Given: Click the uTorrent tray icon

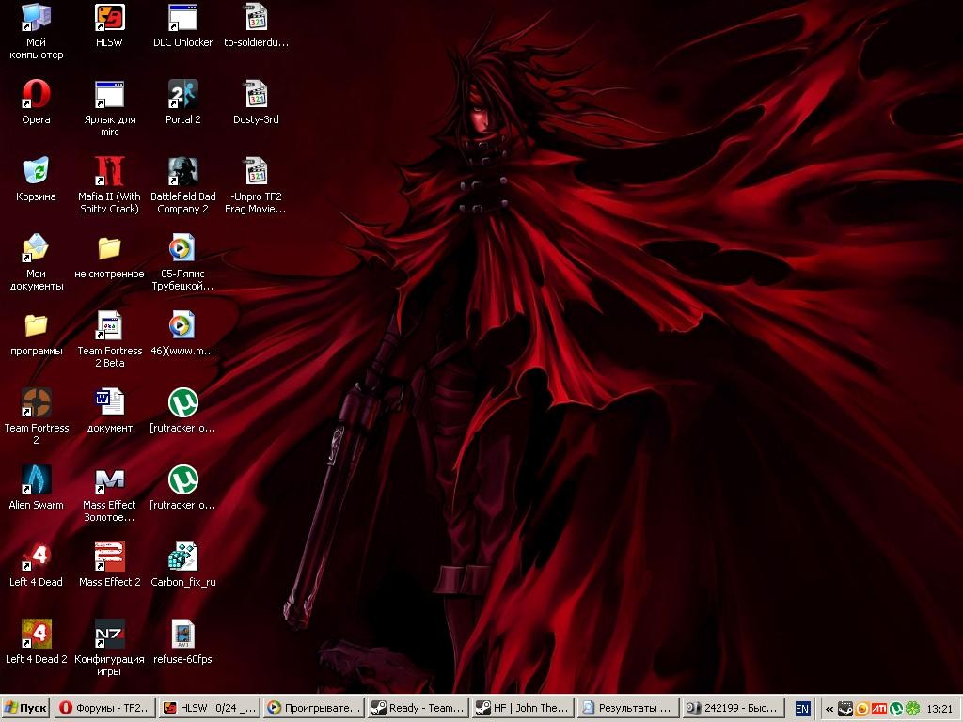Looking at the screenshot, I should tap(895, 709).
